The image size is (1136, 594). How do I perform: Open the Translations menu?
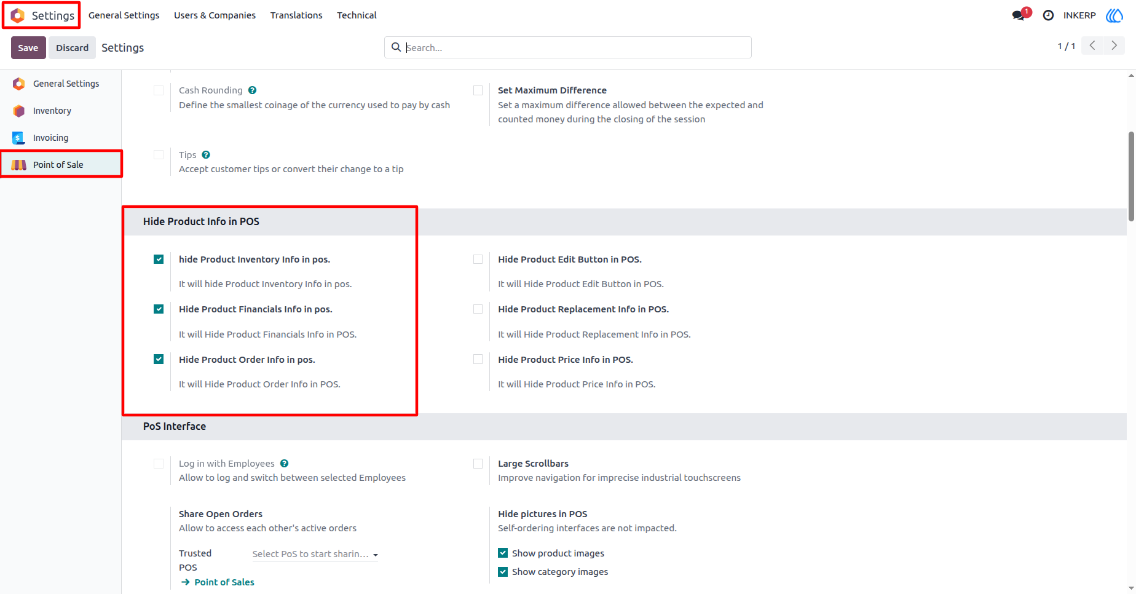296,15
